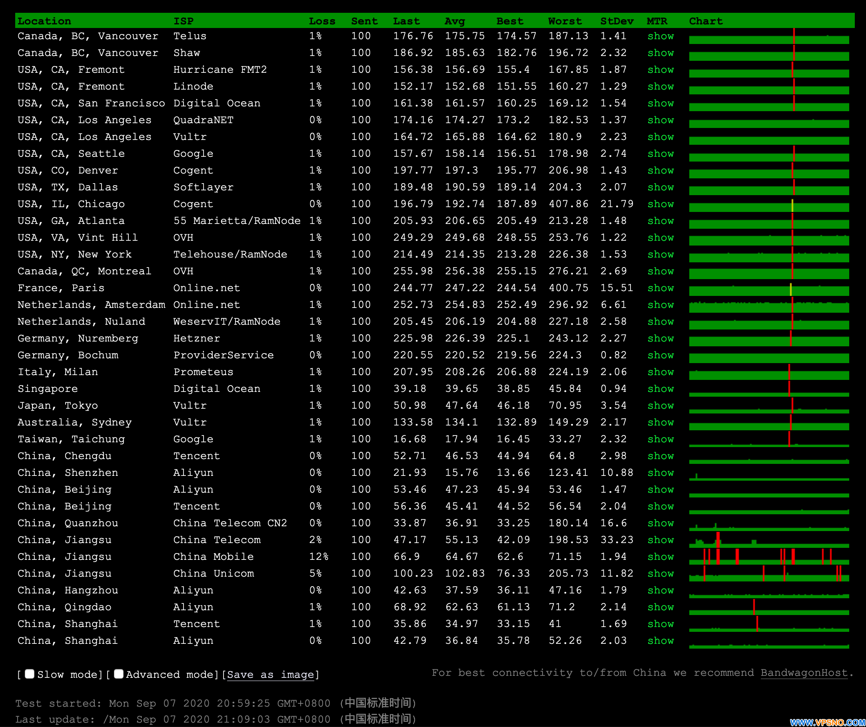This screenshot has height=727, width=866.
Task: Click the 33.23 StDev value
Action: [x=617, y=540]
